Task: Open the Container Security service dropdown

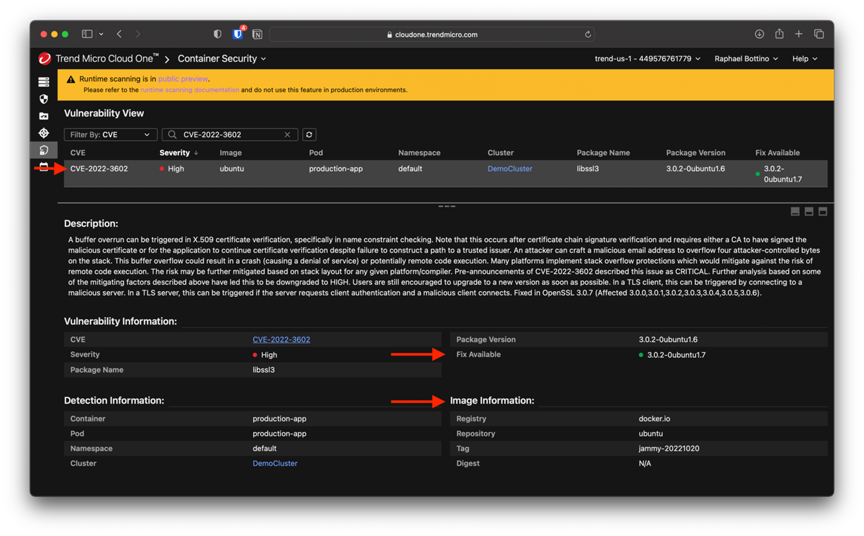Action: click(222, 59)
